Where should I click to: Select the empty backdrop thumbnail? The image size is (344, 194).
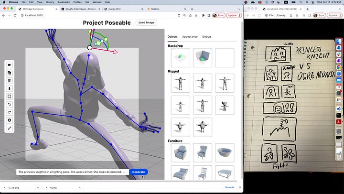pyautogui.click(x=225, y=58)
